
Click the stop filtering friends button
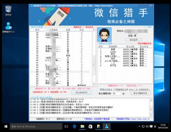point(82,93)
